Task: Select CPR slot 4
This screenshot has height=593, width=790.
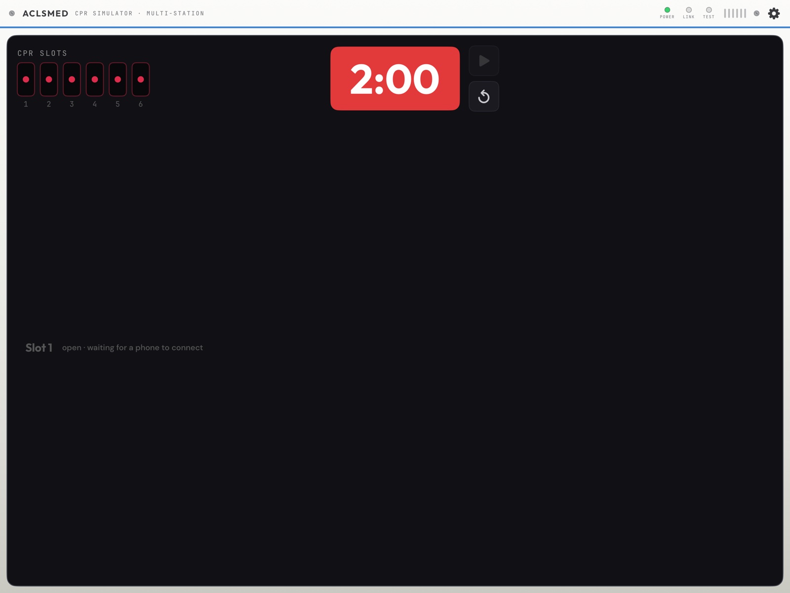Action: click(x=95, y=79)
